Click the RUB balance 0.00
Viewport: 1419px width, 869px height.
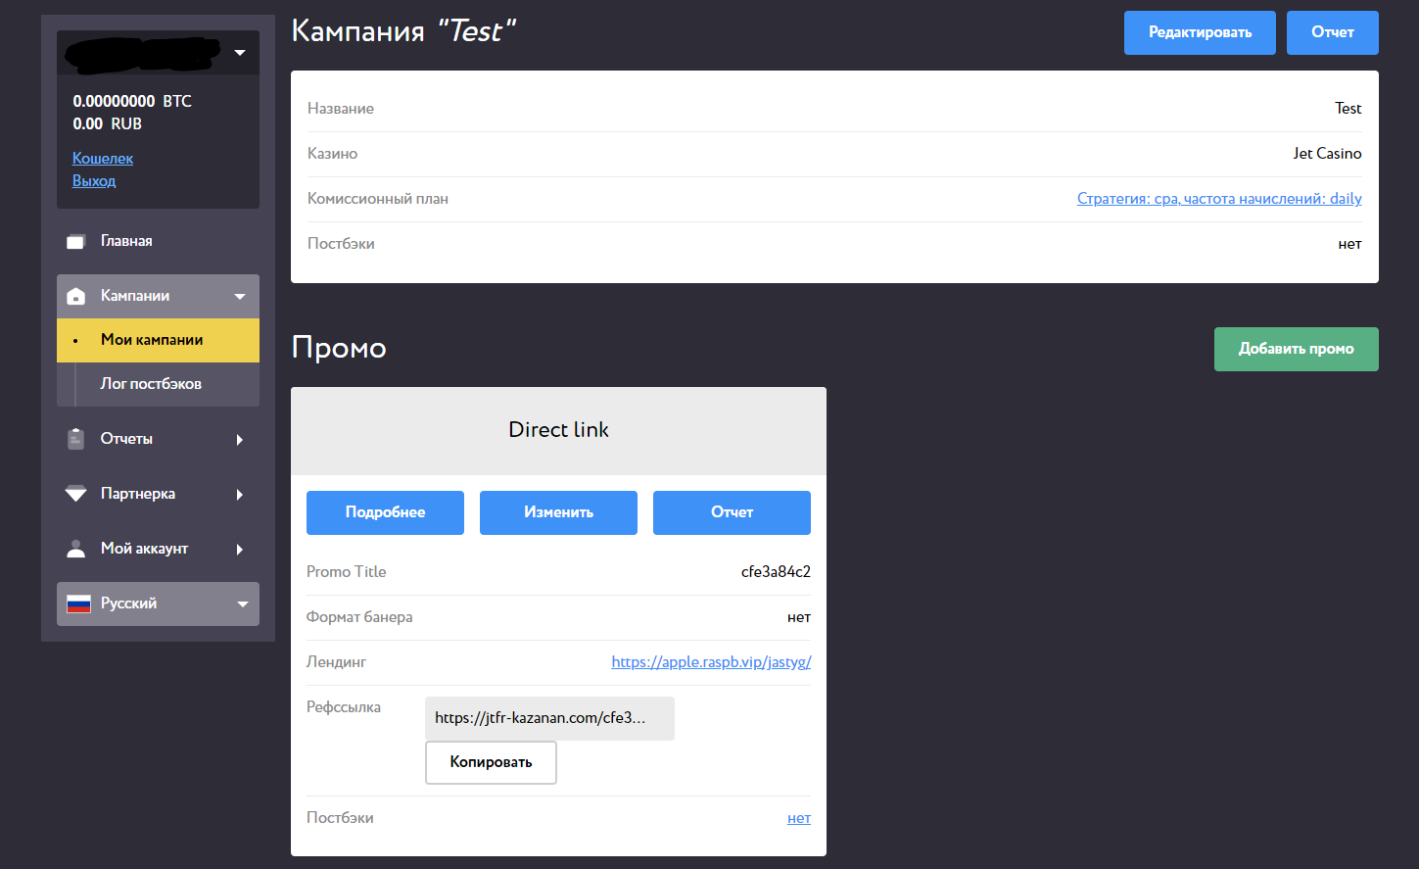click(x=88, y=124)
